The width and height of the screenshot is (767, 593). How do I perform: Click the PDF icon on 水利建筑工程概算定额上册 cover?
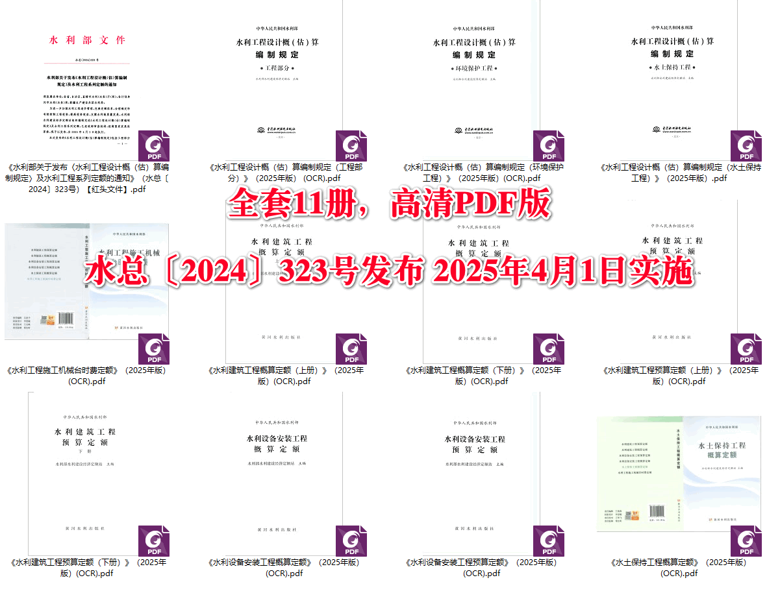click(351, 348)
